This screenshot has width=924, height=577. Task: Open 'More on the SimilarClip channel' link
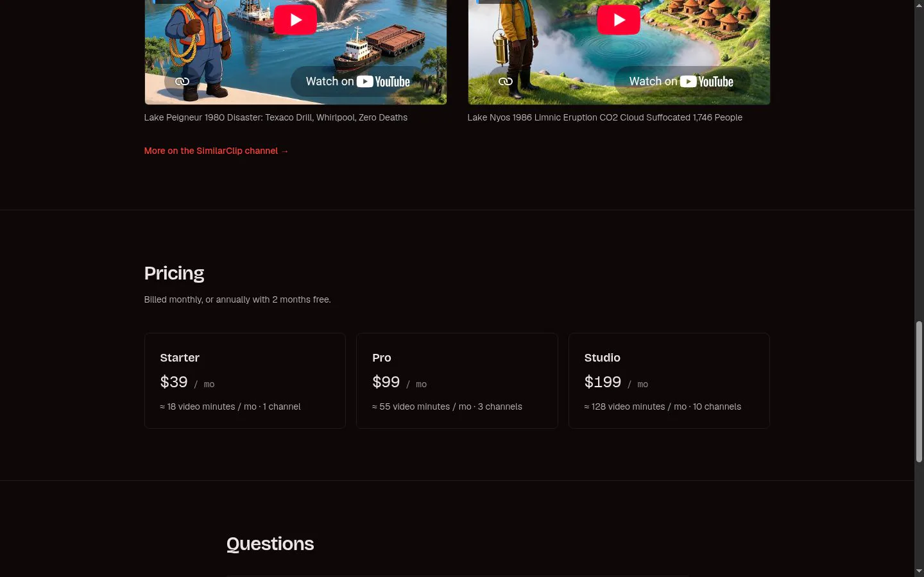(x=216, y=151)
